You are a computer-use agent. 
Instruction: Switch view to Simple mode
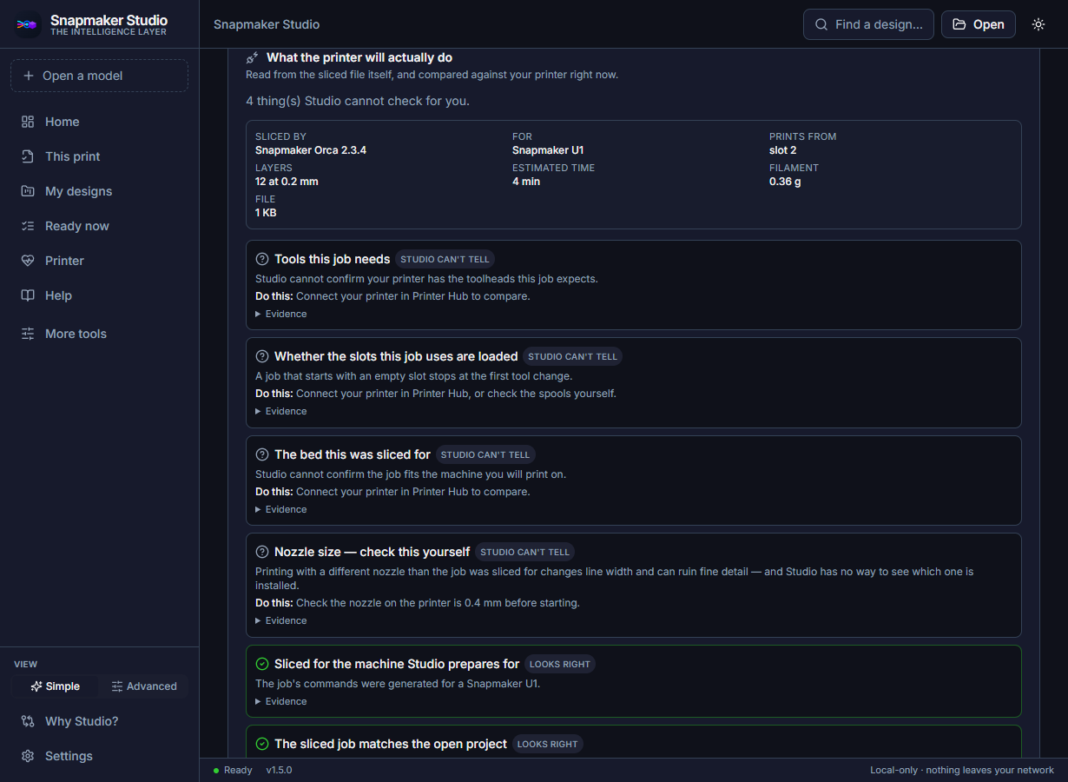[55, 686]
